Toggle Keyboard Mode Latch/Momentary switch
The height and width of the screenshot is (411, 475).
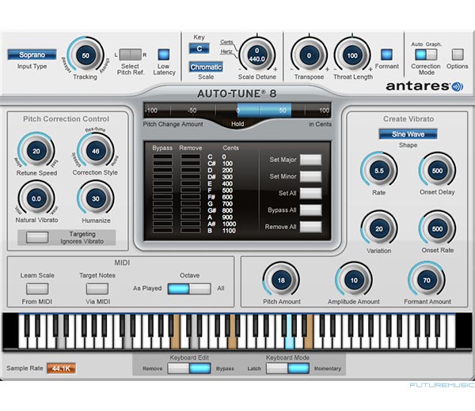[288, 368]
